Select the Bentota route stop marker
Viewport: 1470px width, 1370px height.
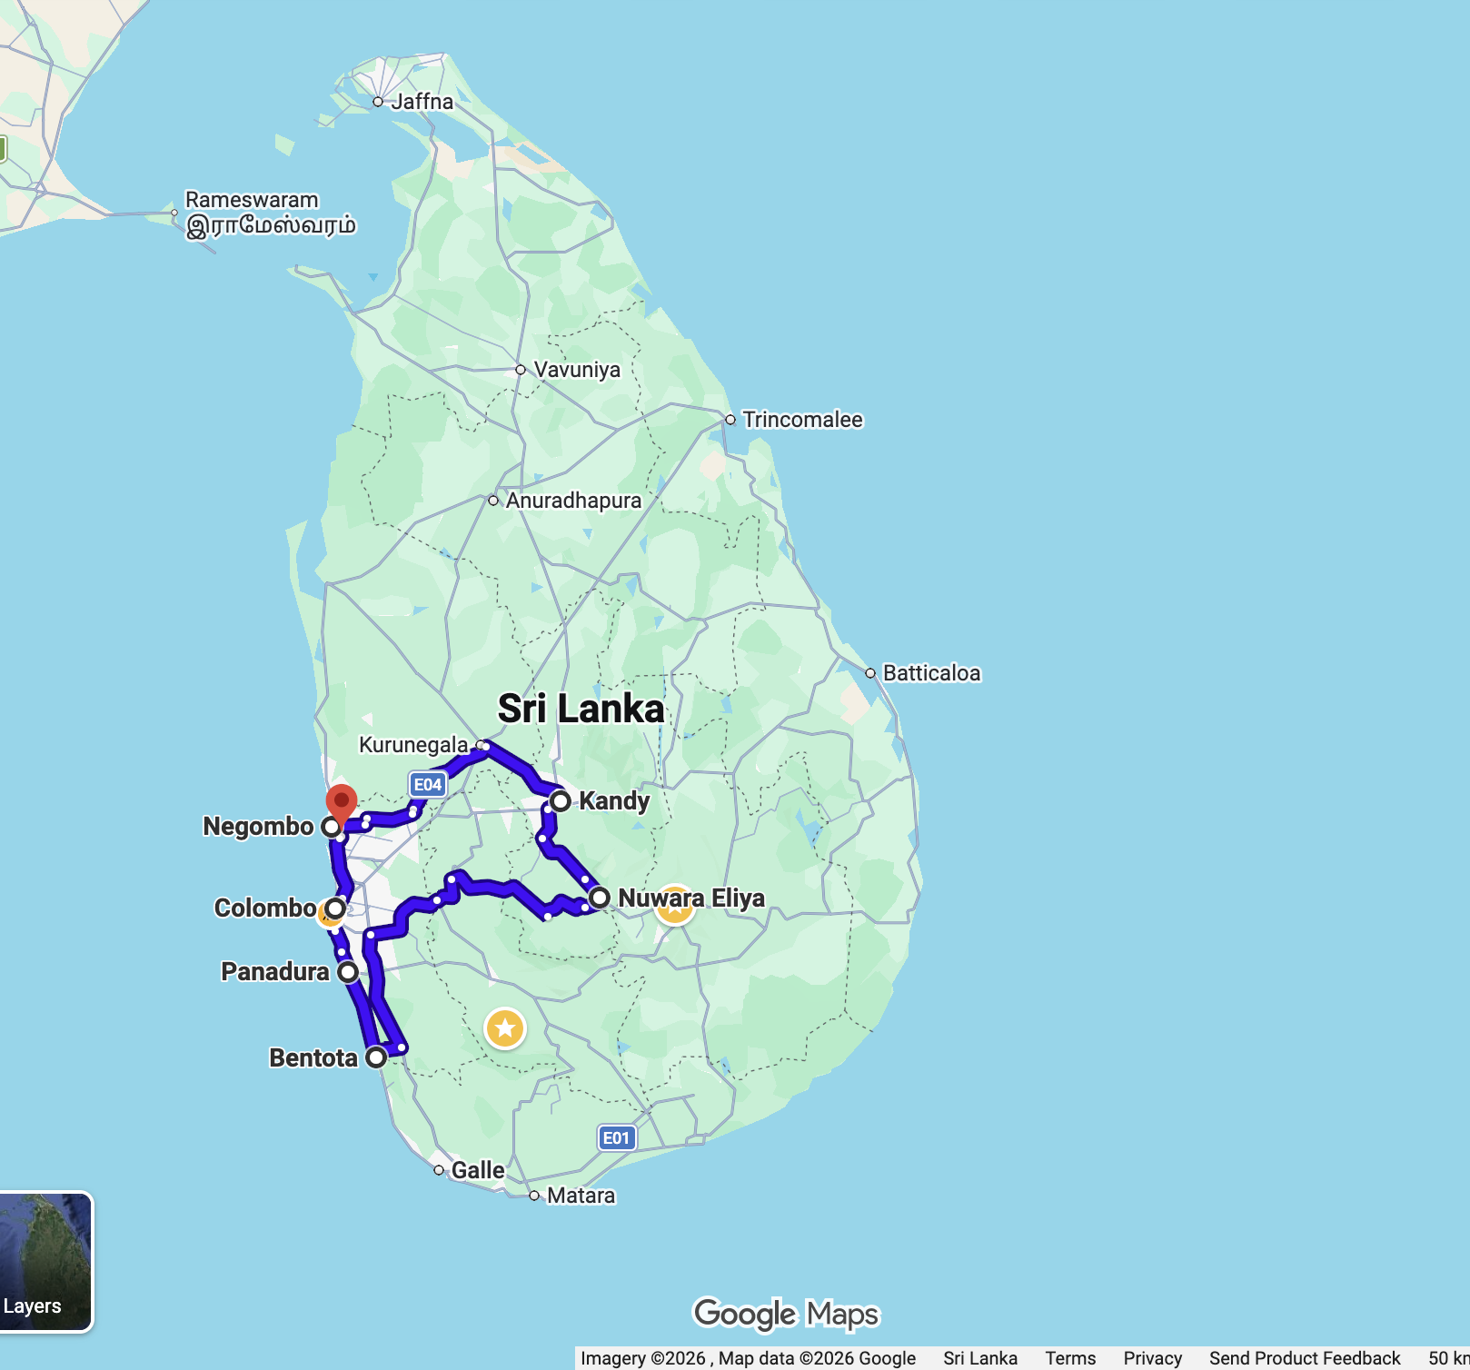point(376,1057)
